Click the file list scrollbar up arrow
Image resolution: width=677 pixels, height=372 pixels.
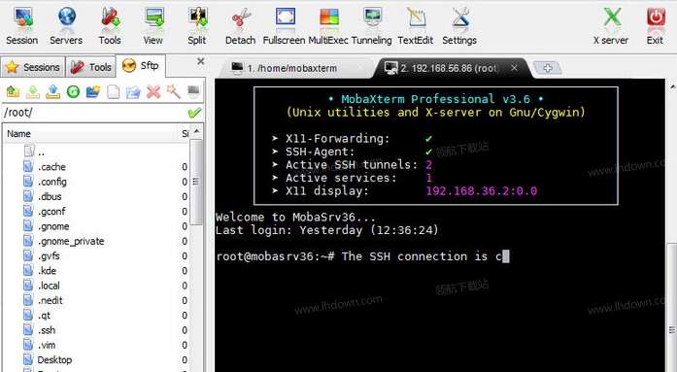tap(196, 131)
